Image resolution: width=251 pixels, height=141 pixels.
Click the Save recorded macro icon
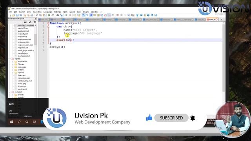tap(133, 15)
